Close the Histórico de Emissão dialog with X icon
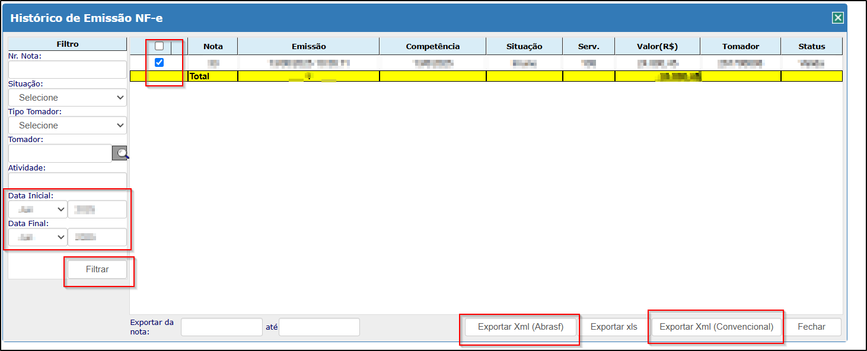The height and width of the screenshot is (351, 867). 837,18
